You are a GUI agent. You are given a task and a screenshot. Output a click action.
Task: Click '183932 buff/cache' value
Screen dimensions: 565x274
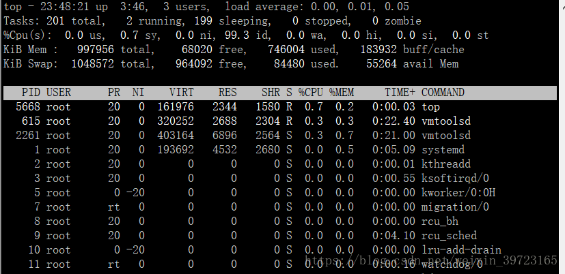[x=412, y=50]
